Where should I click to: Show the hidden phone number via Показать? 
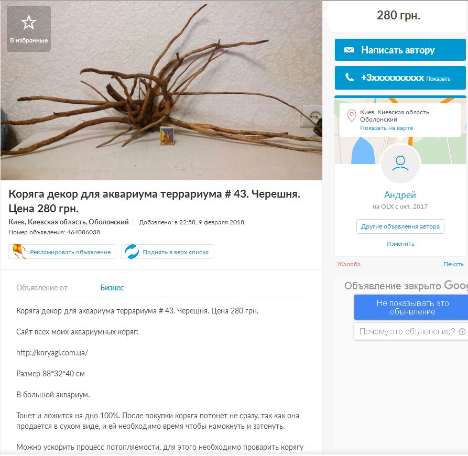point(438,79)
